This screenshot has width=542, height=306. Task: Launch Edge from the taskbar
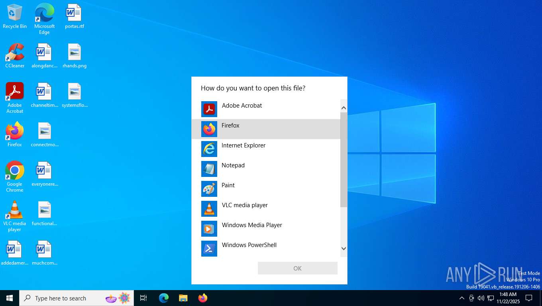pyautogui.click(x=164, y=298)
